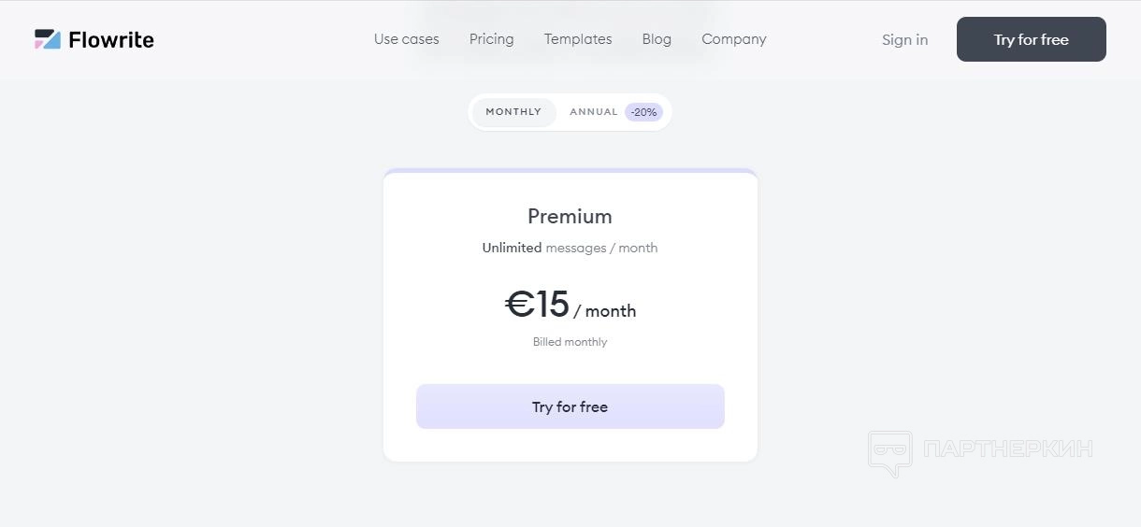The width and height of the screenshot is (1141, 527).
Task: Click the Flowrite brand name text
Action: (x=111, y=39)
